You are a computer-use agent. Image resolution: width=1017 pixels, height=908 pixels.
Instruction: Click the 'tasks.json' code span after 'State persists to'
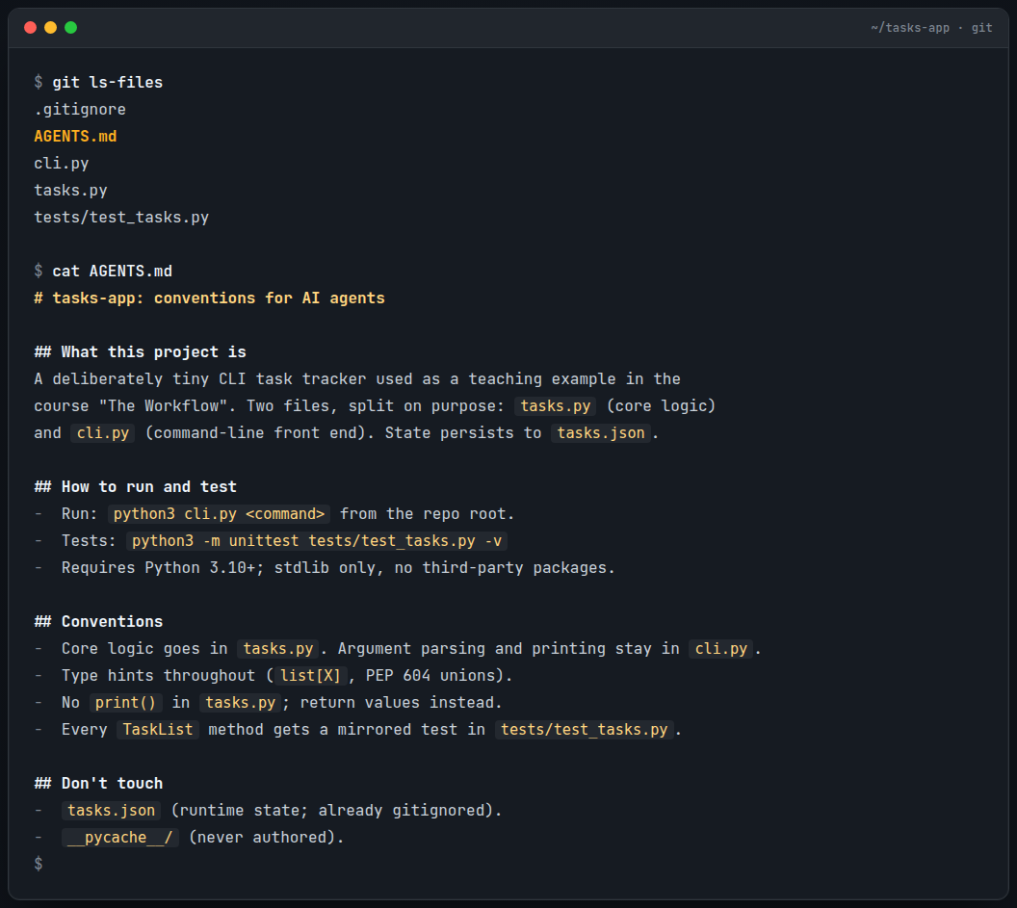[x=601, y=433]
